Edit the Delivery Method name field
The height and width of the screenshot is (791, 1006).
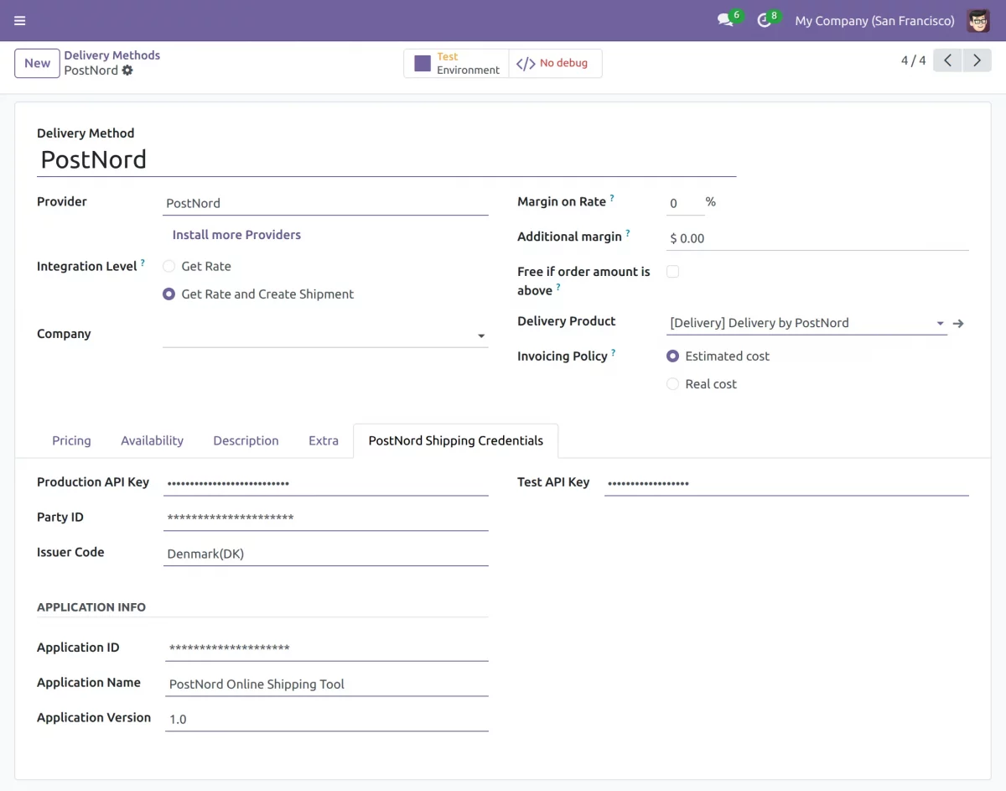click(386, 159)
